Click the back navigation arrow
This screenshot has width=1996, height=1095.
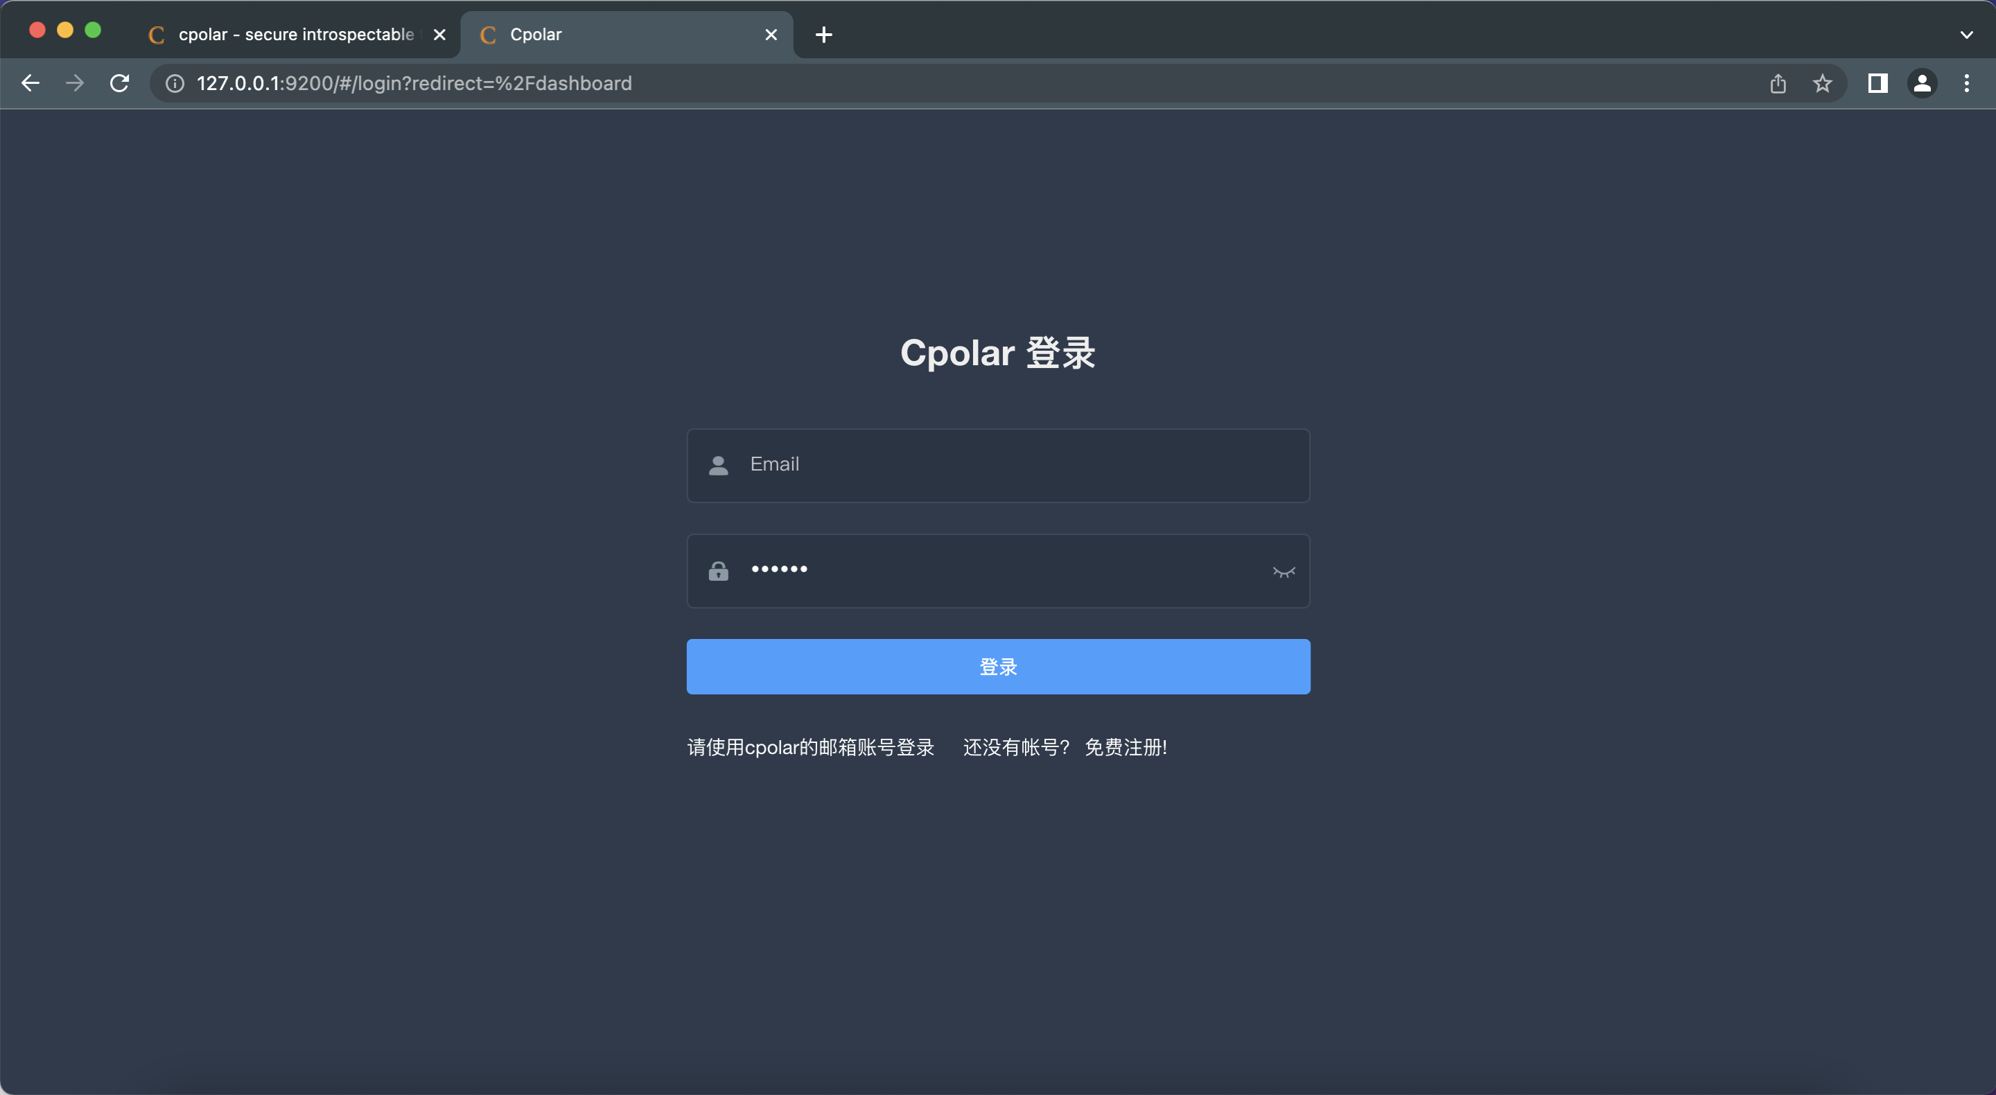coord(29,83)
